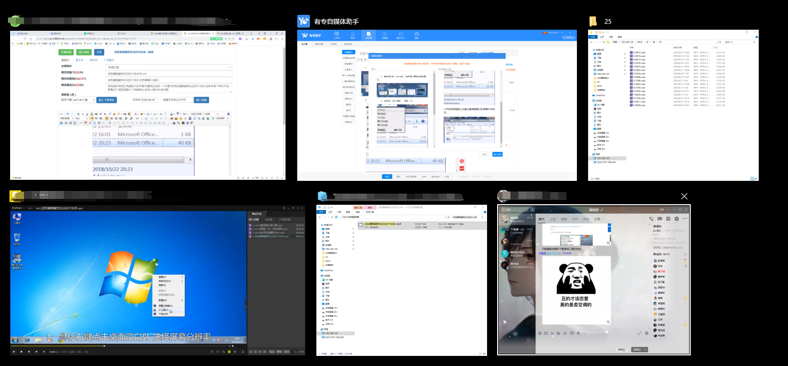This screenshot has width=788, height=366.
Task: Open the 文件 tab in QQ group window
Action: pyautogui.click(x=575, y=219)
